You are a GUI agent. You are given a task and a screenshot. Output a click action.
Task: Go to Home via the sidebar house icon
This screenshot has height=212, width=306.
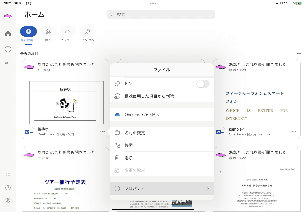tap(8, 33)
